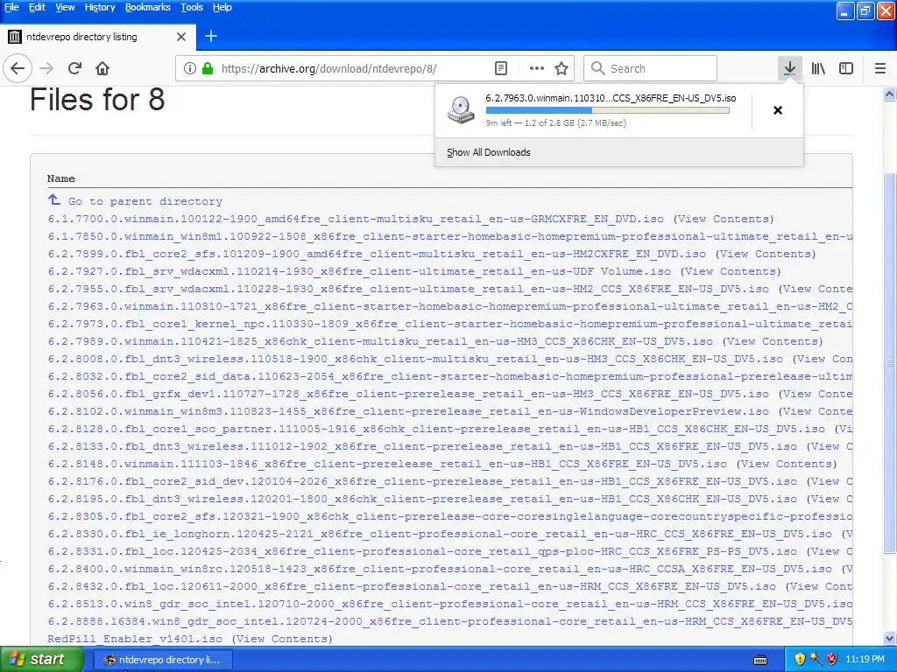897x672 pixels.
Task: Reload the page with the refresh icon
Action: tap(74, 68)
